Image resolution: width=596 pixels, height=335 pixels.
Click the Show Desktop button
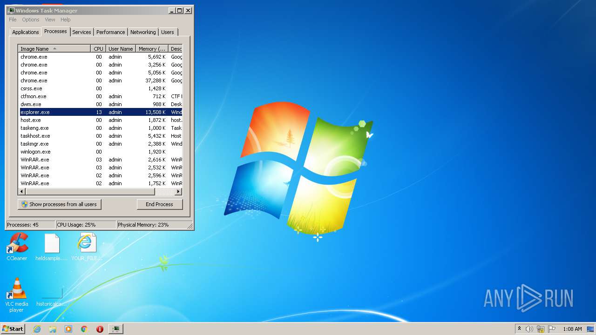pyautogui.click(x=590, y=329)
